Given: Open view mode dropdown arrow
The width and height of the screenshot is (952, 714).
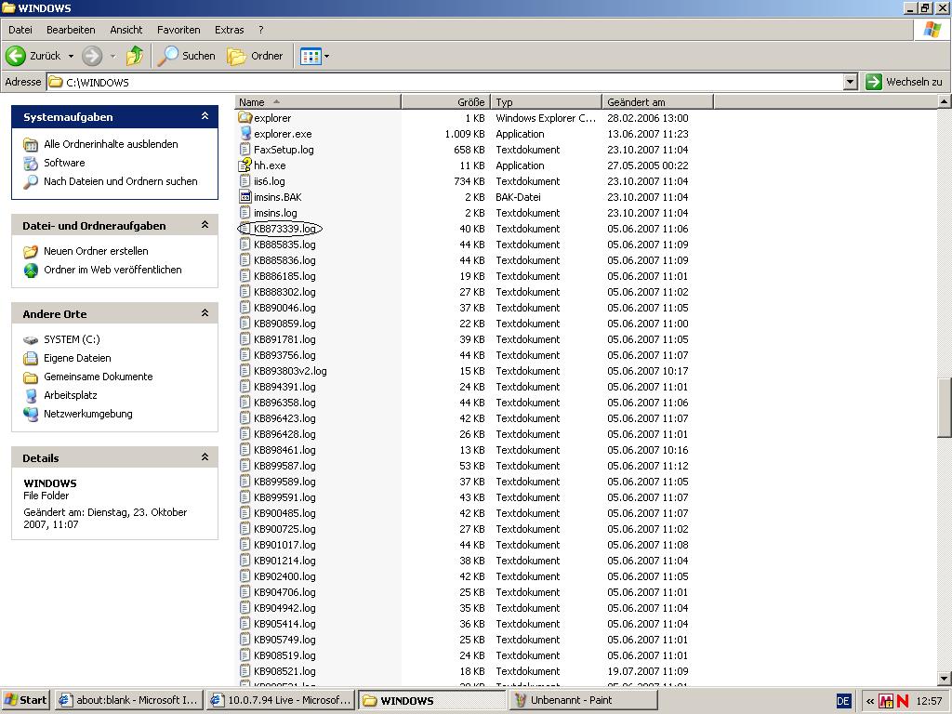Looking at the screenshot, I should pyautogui.click(x=326, y=57).
